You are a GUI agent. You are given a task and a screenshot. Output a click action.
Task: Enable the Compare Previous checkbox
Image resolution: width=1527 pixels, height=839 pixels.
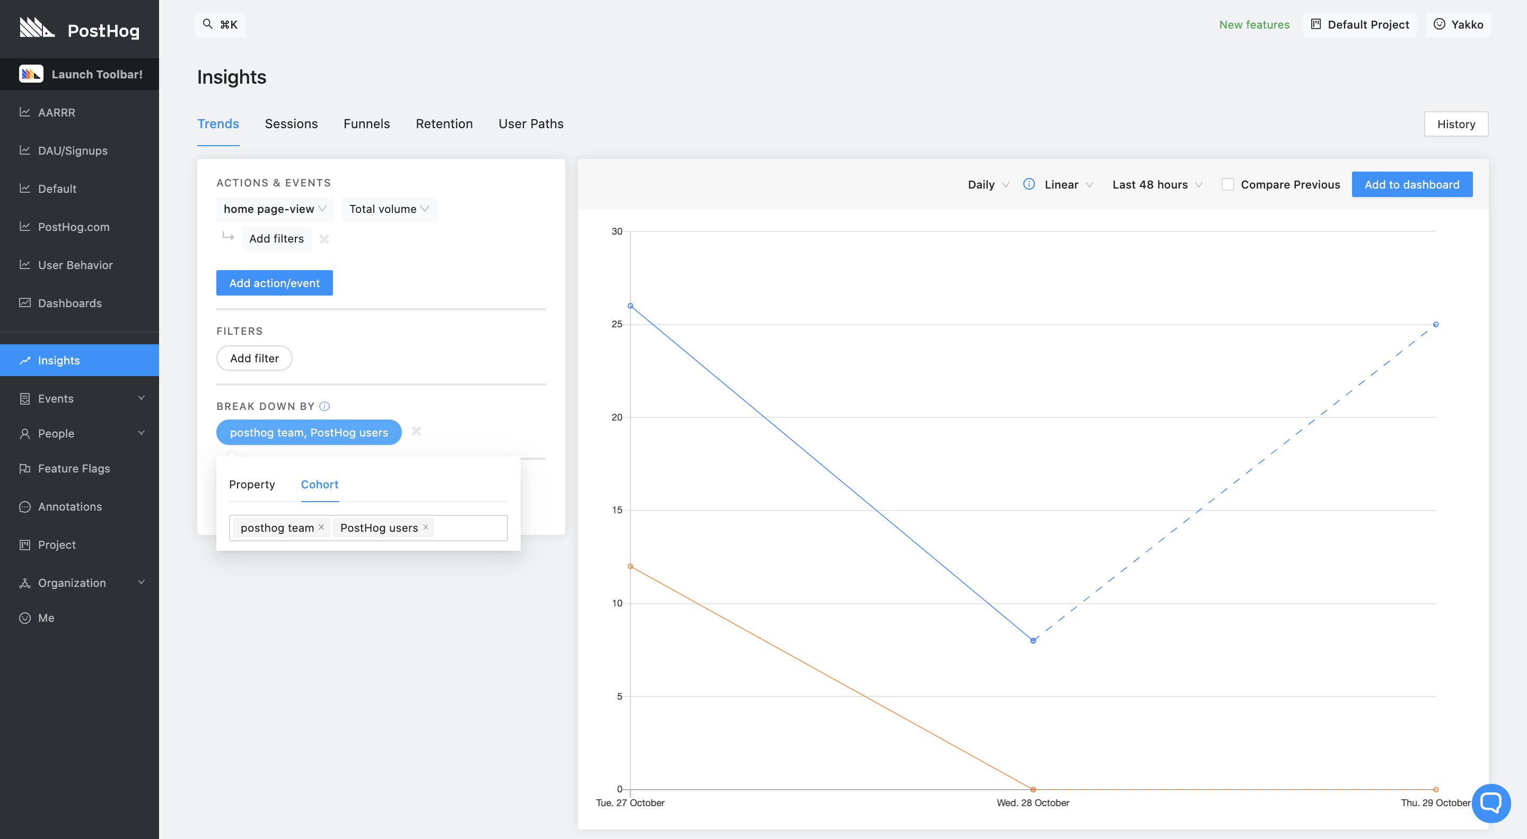point(1227,184)
